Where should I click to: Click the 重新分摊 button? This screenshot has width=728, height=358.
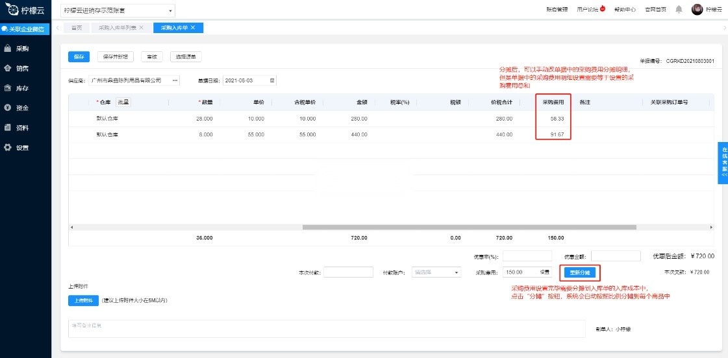pyautogui.click(x=579, y=272)
